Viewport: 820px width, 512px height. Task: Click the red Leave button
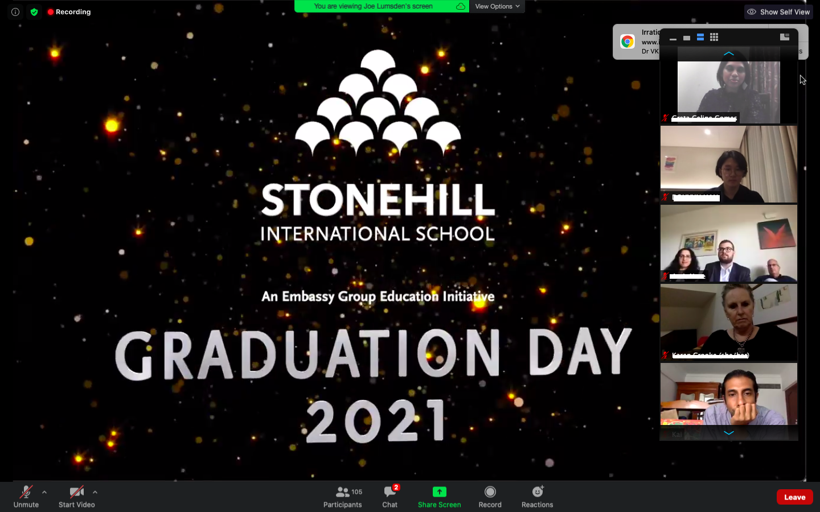tap(794, 497)
